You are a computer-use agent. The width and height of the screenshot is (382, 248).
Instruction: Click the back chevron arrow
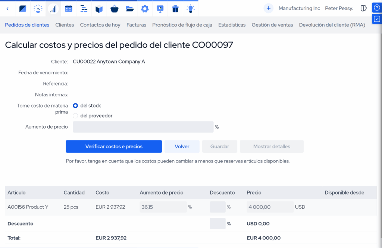point(7,8)
